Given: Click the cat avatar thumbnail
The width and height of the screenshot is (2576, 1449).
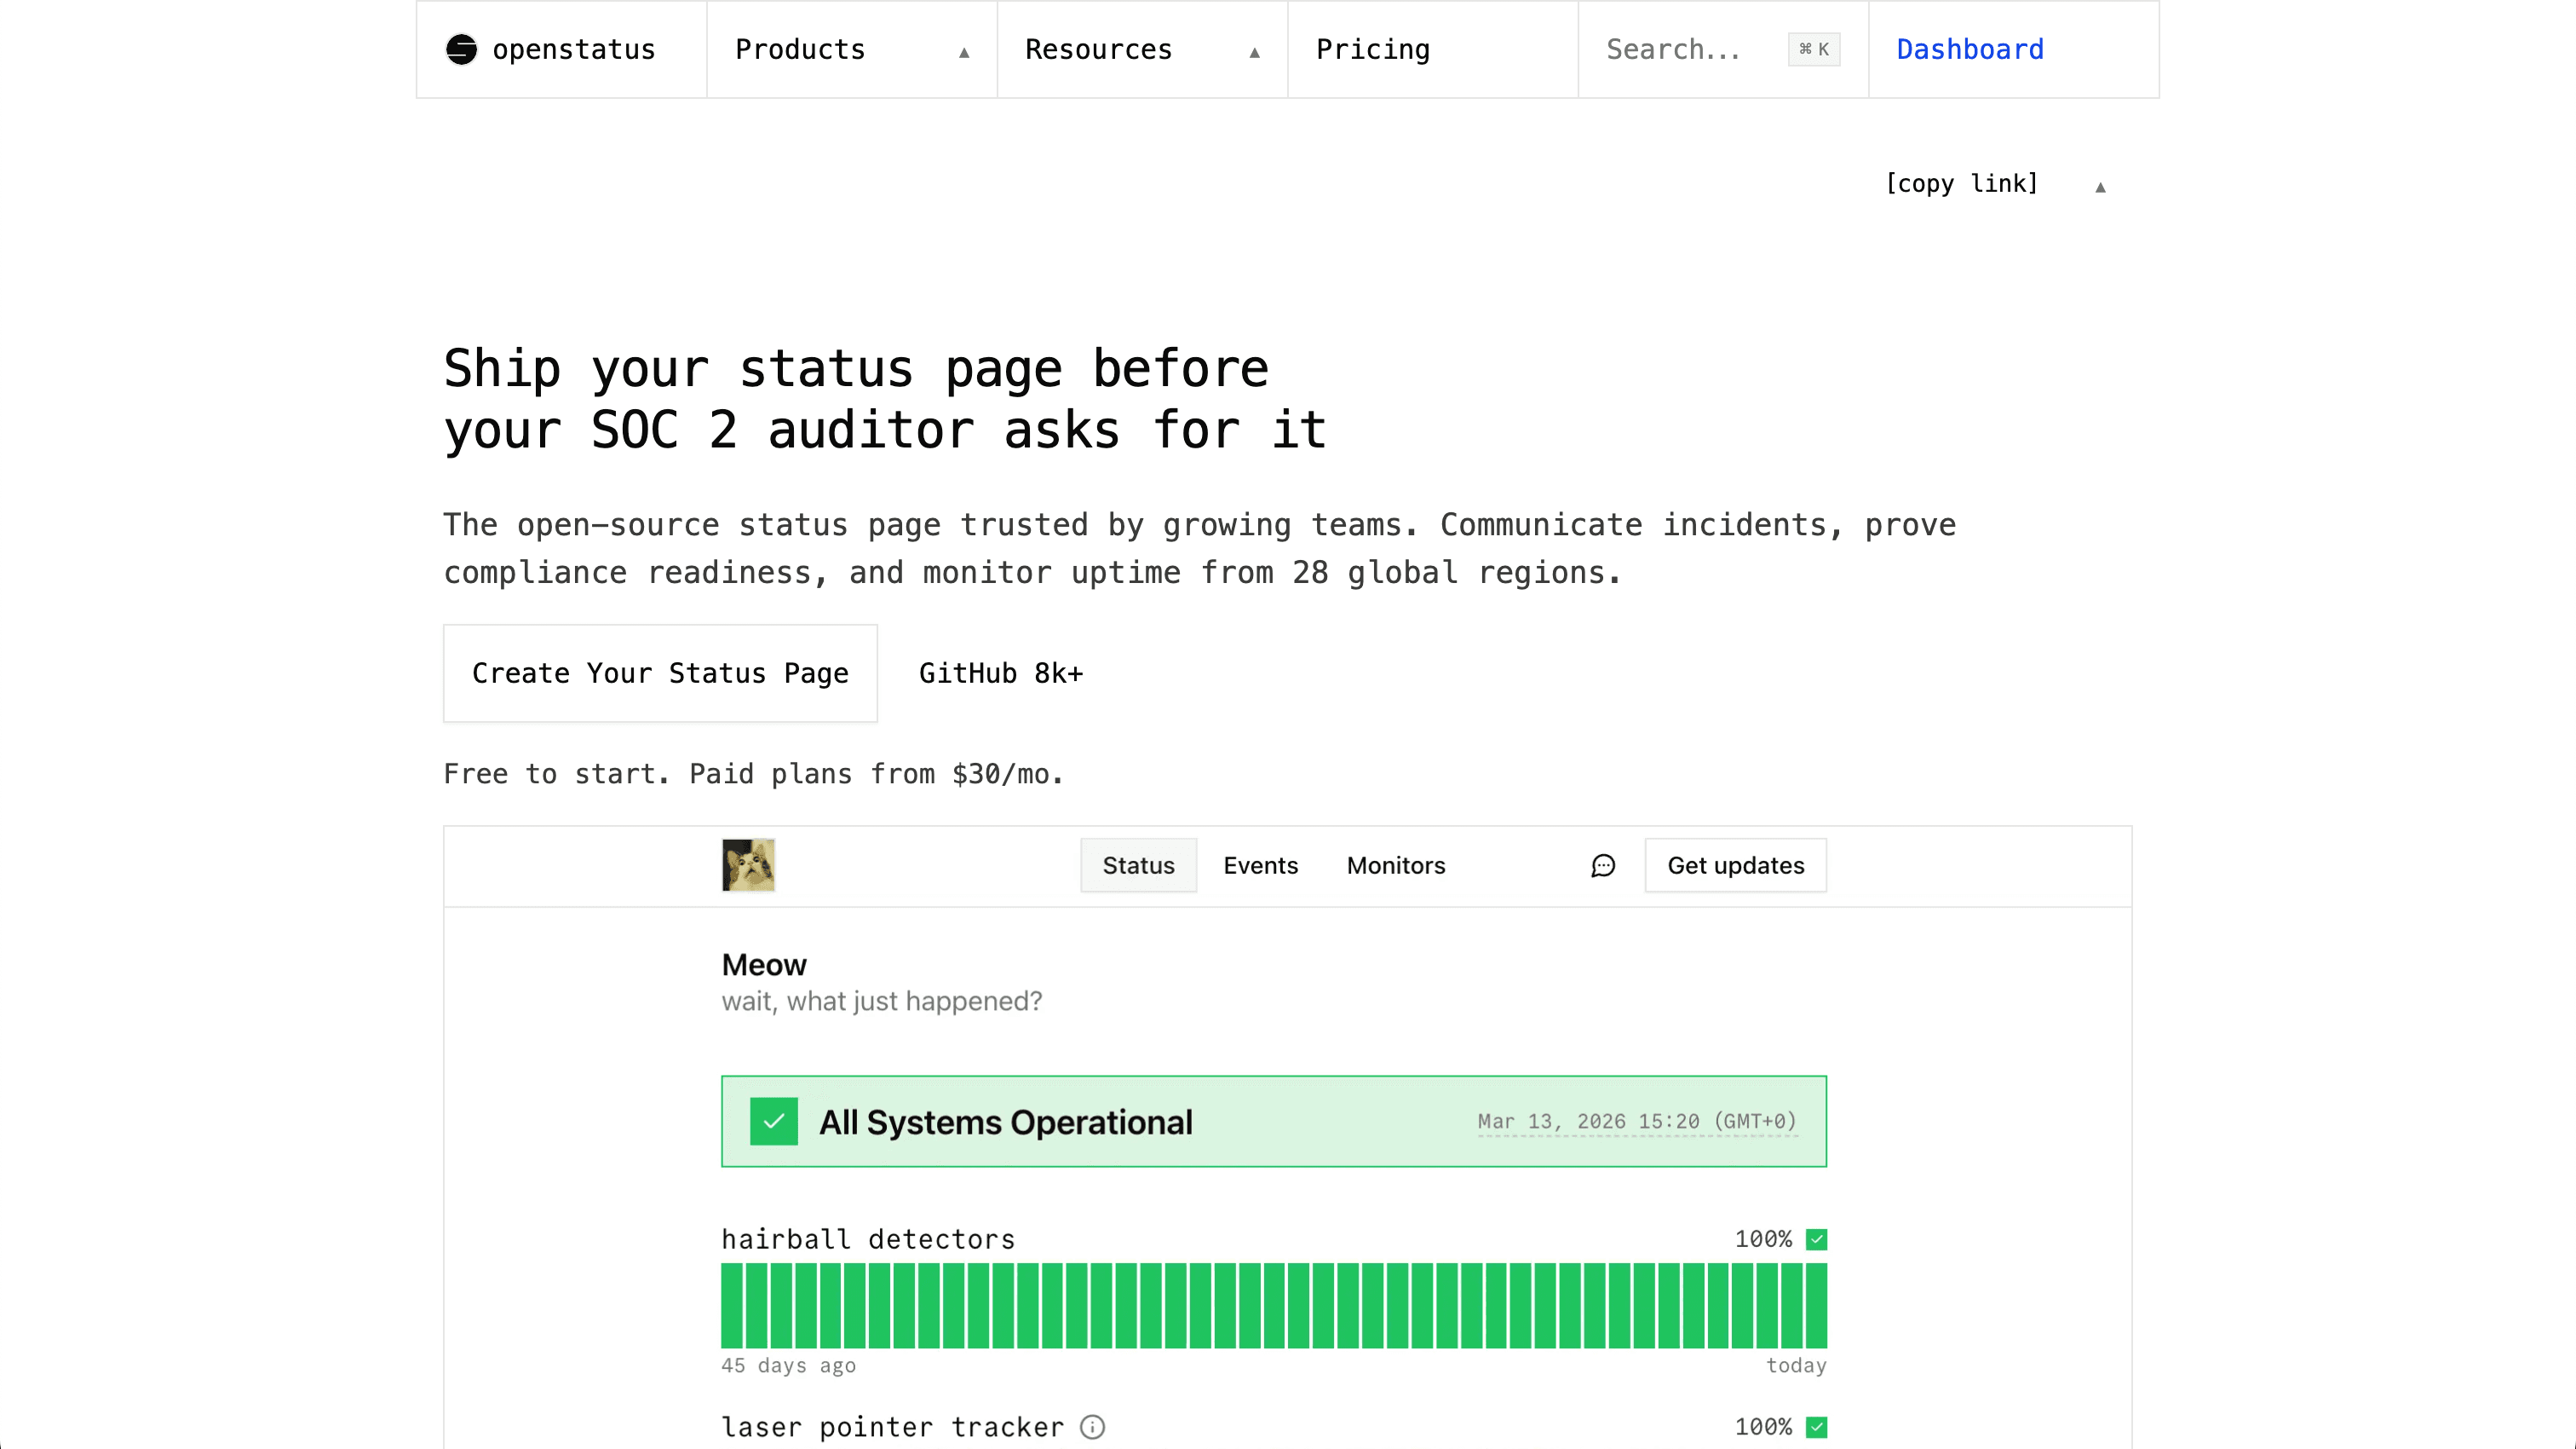Looking at the screenshot, I should (x=748, y=864).
